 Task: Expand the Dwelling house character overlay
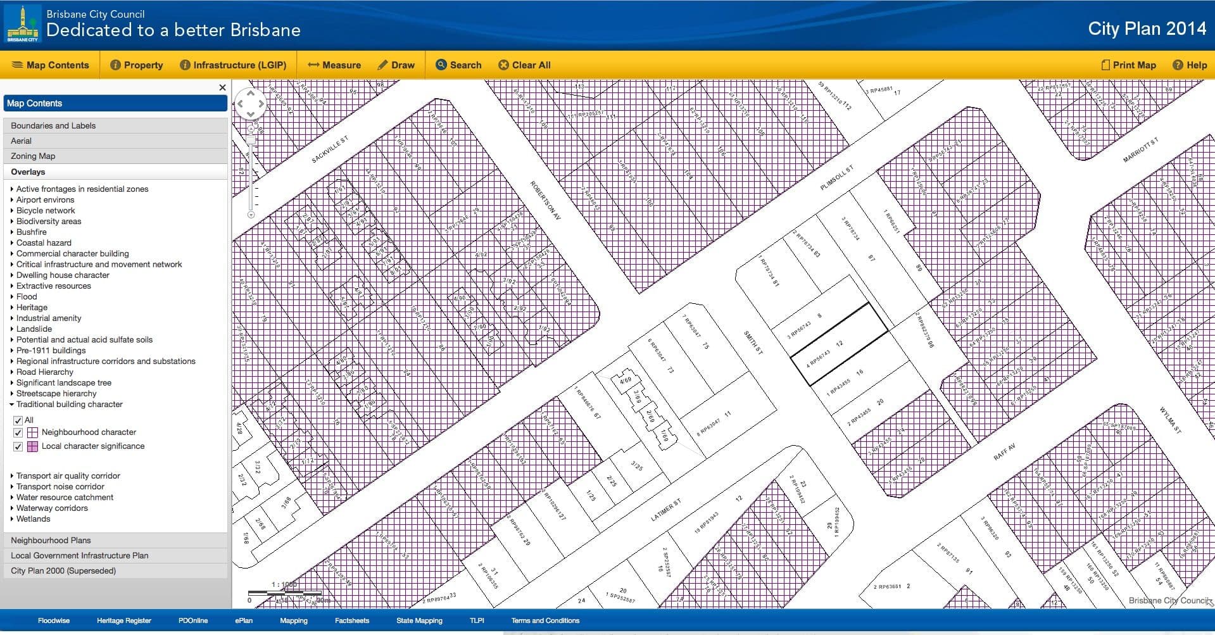[x=12, y=275]
